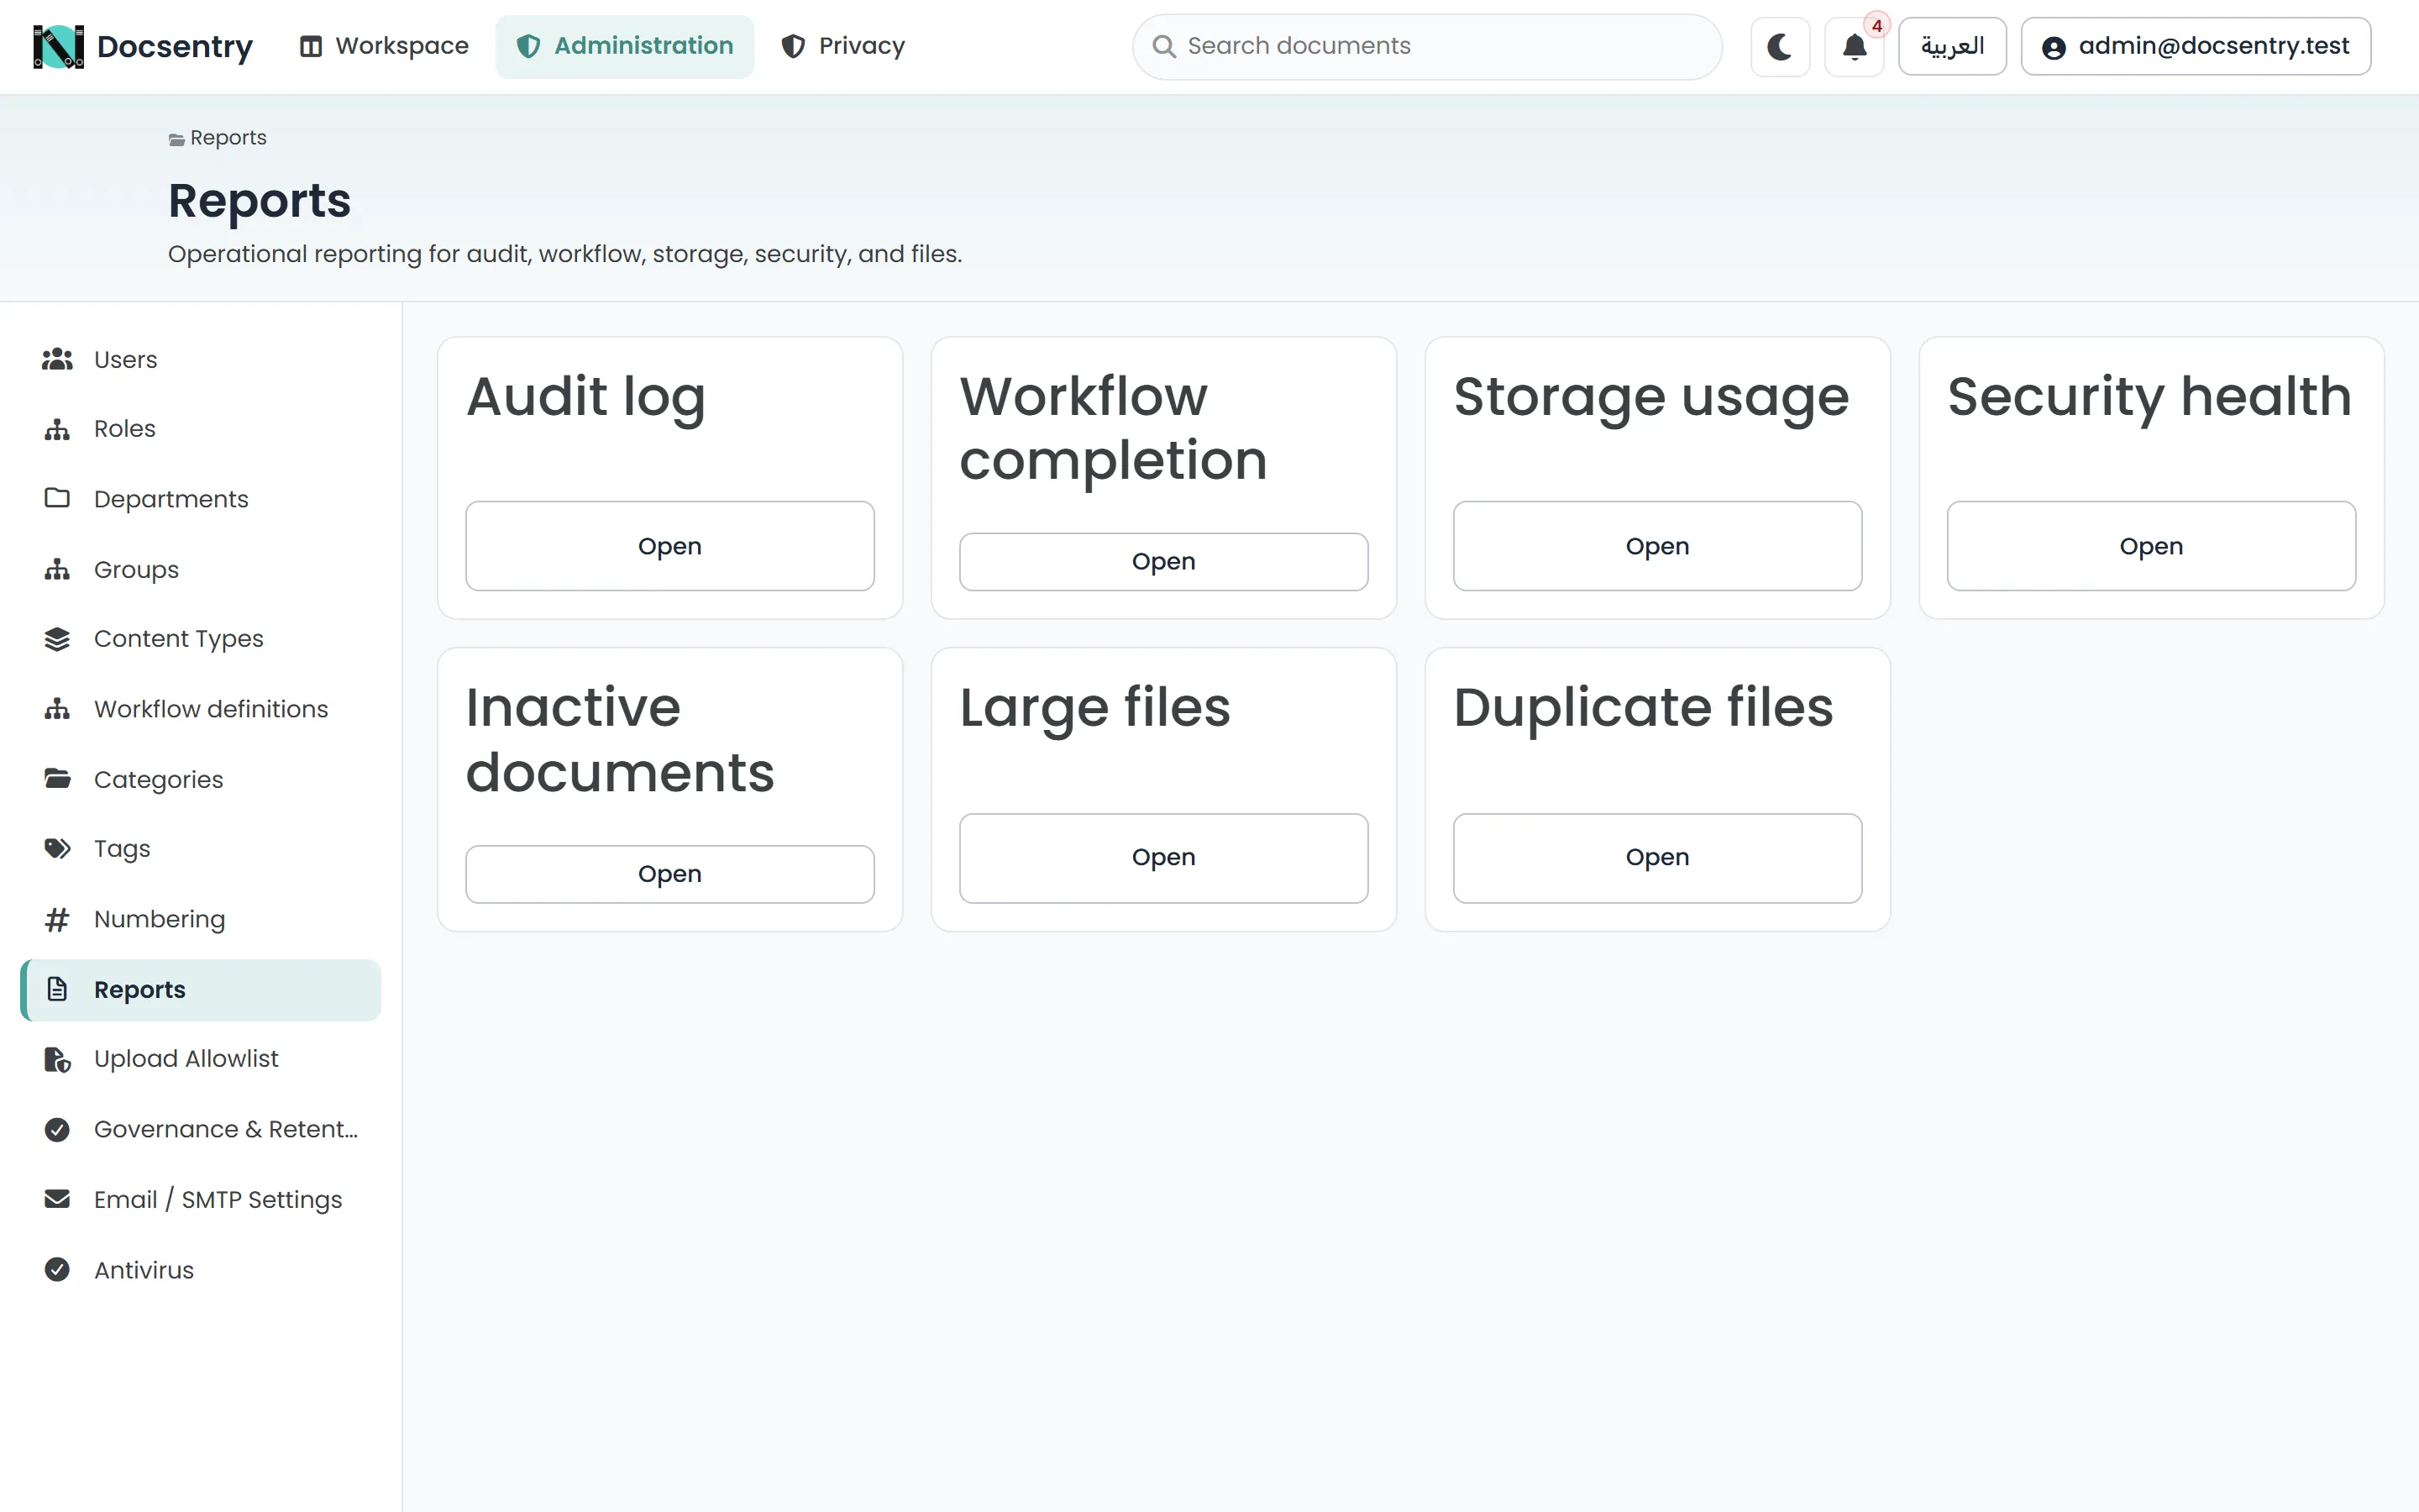Click the Reports document icon in sidebar
Screen dimensions: 2419x1512
coord(57,989)
